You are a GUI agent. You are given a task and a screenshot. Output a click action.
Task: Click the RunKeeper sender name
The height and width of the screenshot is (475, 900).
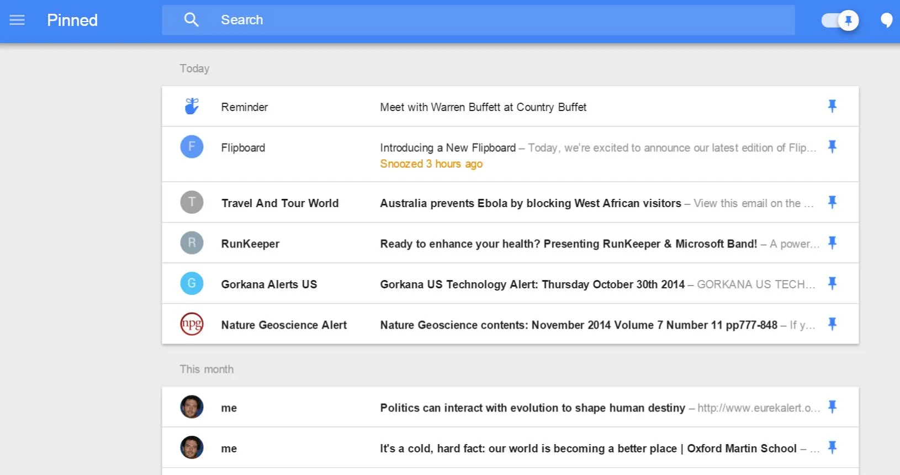pyautogui.click(x=250, y=244)
